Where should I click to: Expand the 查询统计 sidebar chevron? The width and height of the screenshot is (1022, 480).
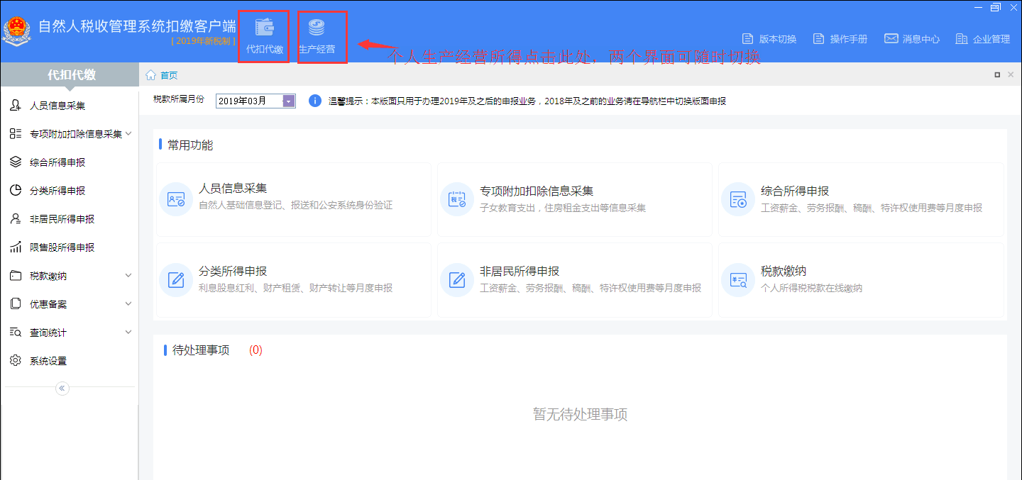128,332
